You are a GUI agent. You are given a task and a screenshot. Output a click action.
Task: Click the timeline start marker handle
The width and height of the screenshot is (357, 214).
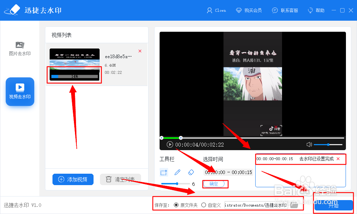[162, 138]
